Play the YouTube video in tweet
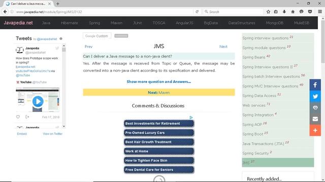This screenshot has height=182, width=325. tap(38, 101)
